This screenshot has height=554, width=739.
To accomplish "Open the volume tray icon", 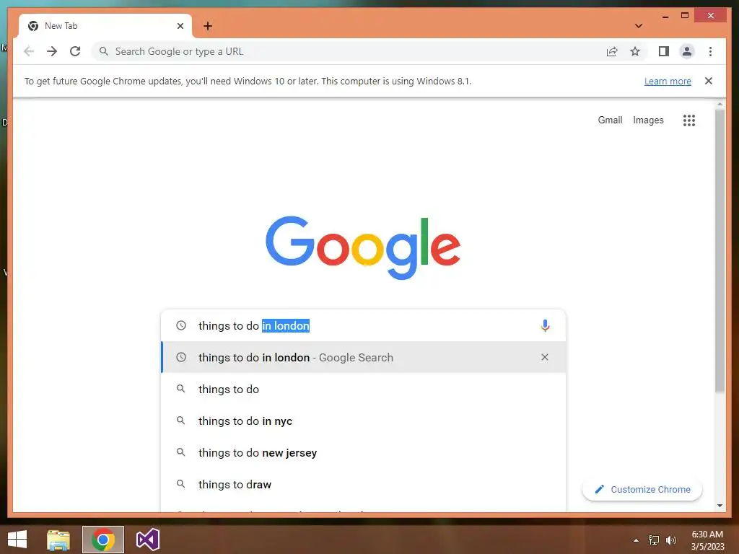I will tap(670, 540).
